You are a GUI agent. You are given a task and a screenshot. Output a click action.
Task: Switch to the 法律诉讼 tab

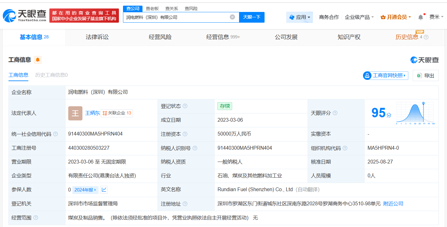point(97,37)
